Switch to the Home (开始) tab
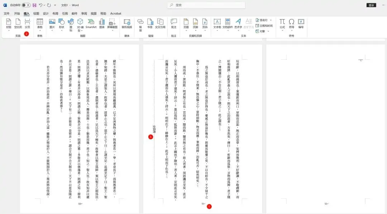 [17, 13]
